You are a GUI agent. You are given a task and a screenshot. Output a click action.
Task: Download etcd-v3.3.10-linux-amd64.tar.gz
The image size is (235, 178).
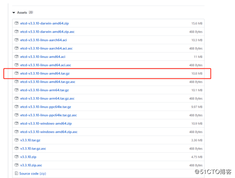click(45, 74)
